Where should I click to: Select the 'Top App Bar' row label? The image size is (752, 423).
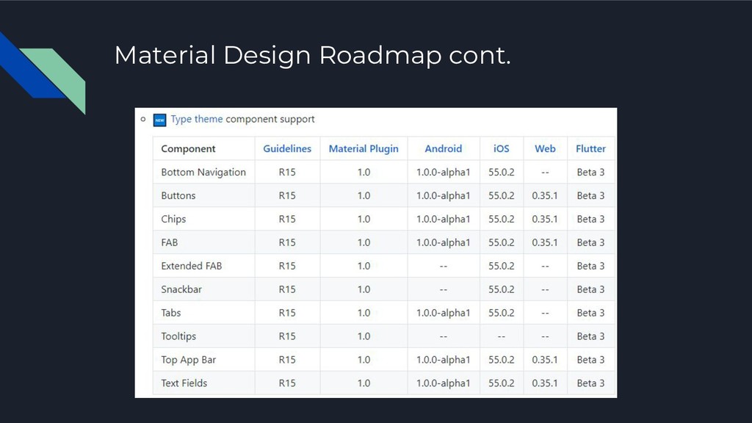click(189, 360)
